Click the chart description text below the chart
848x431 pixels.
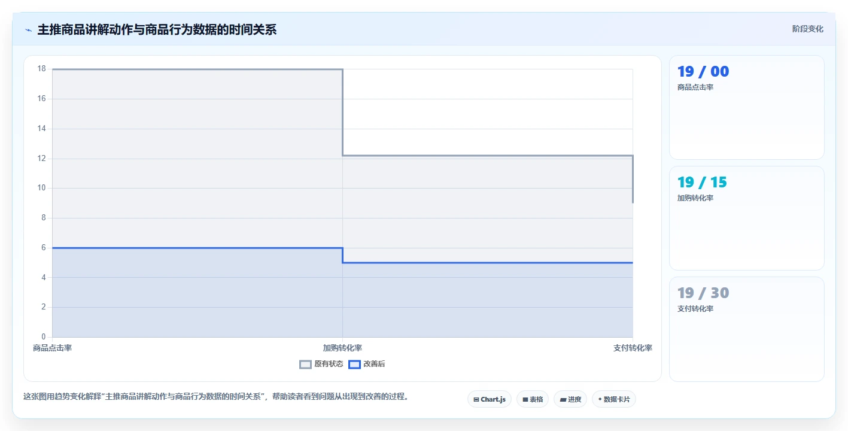point(216,396)
